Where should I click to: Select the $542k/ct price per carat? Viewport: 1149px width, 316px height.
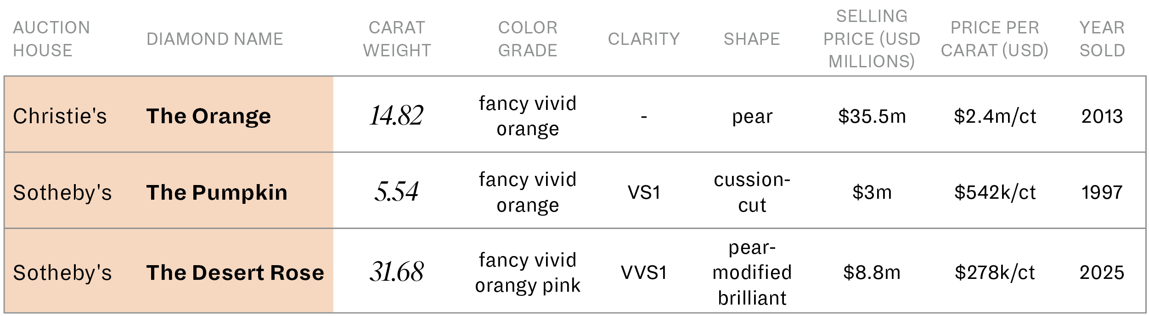tap(995, 192)
